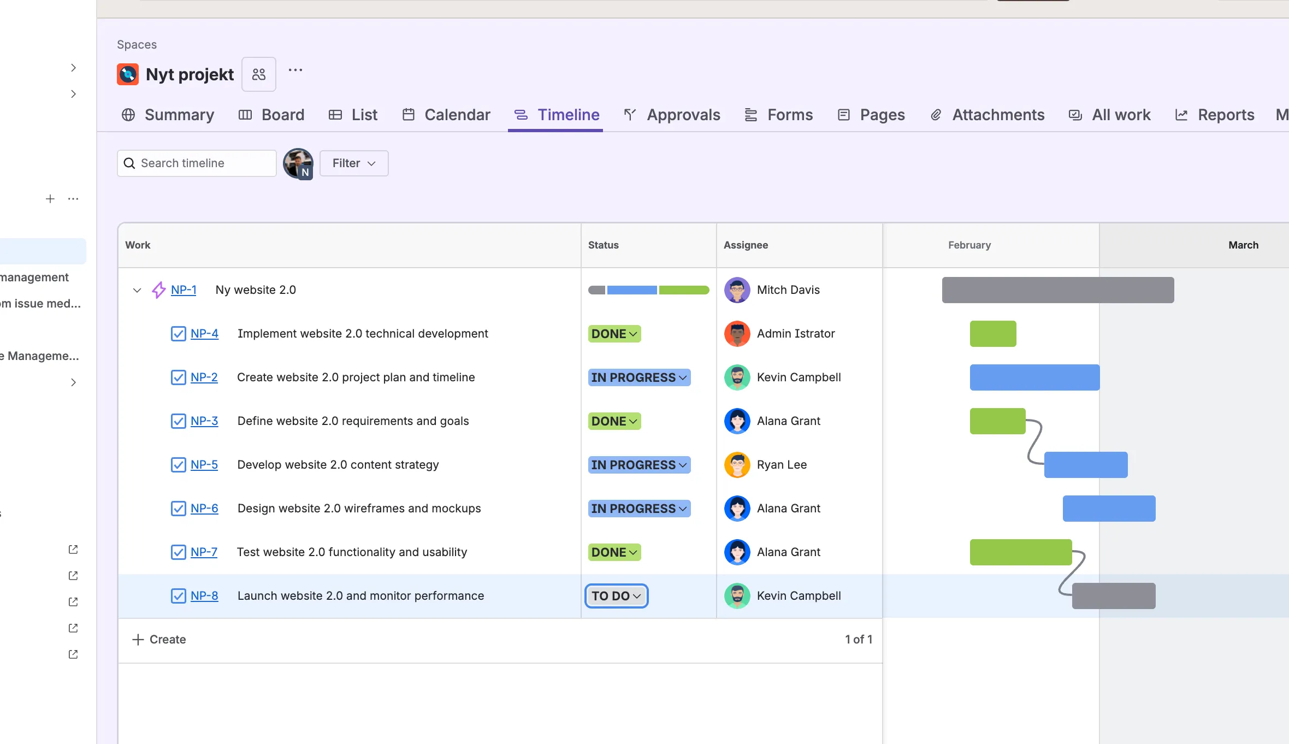Open the Filter dropdown
Screen dimensions: 1289x744
354,163
